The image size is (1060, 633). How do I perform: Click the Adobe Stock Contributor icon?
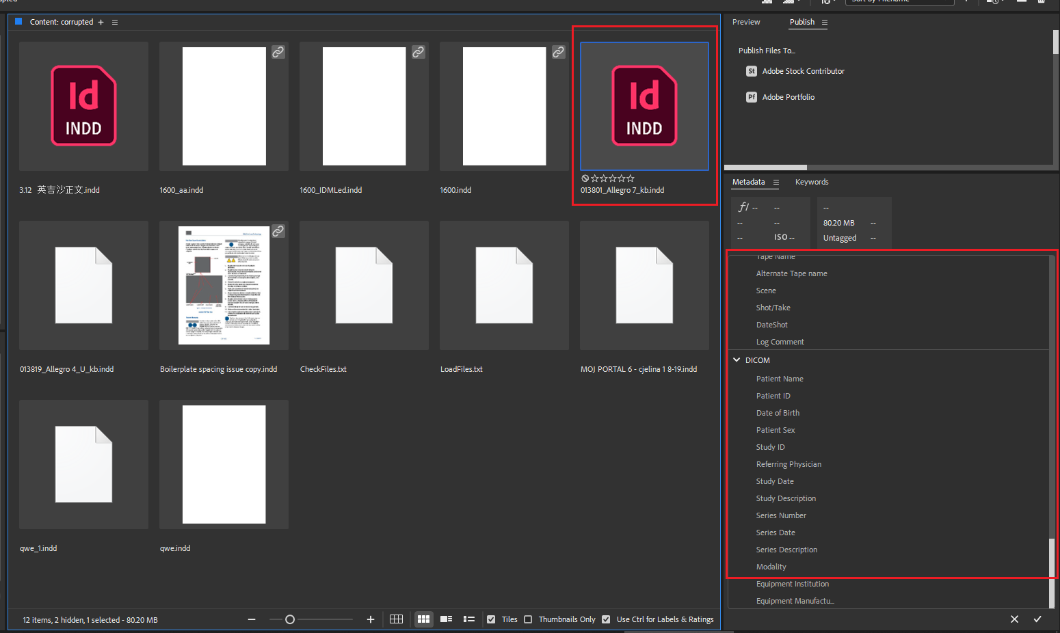coord(752,70)
